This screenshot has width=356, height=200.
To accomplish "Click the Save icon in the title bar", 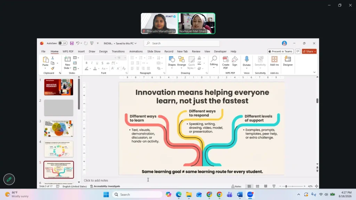I will (72, 43).
